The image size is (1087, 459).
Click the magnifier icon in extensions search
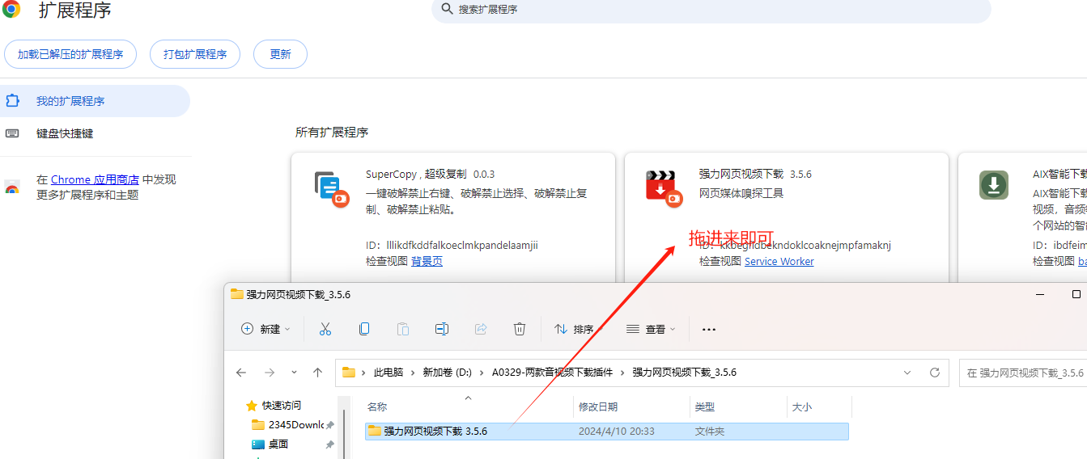coord(447,9)
